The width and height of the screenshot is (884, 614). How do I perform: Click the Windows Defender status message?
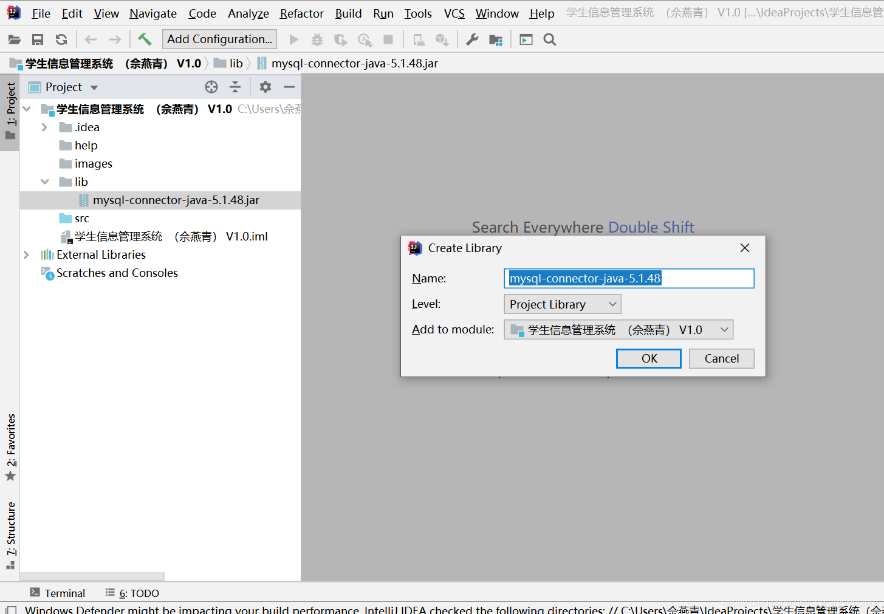pyautogui.click(x=454, y=609)
